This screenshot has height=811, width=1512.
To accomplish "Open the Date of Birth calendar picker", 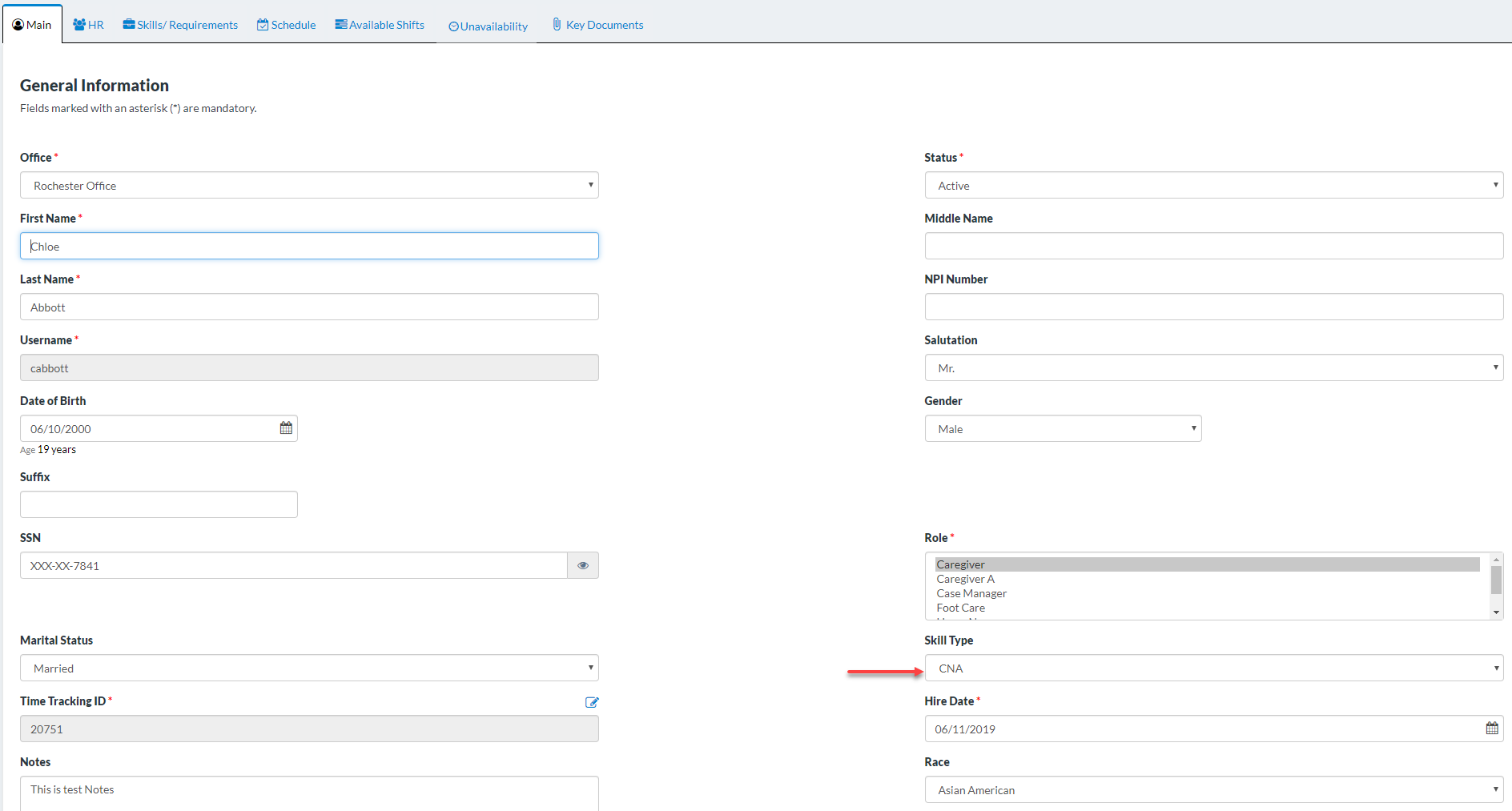I will (x=286, y=428).
